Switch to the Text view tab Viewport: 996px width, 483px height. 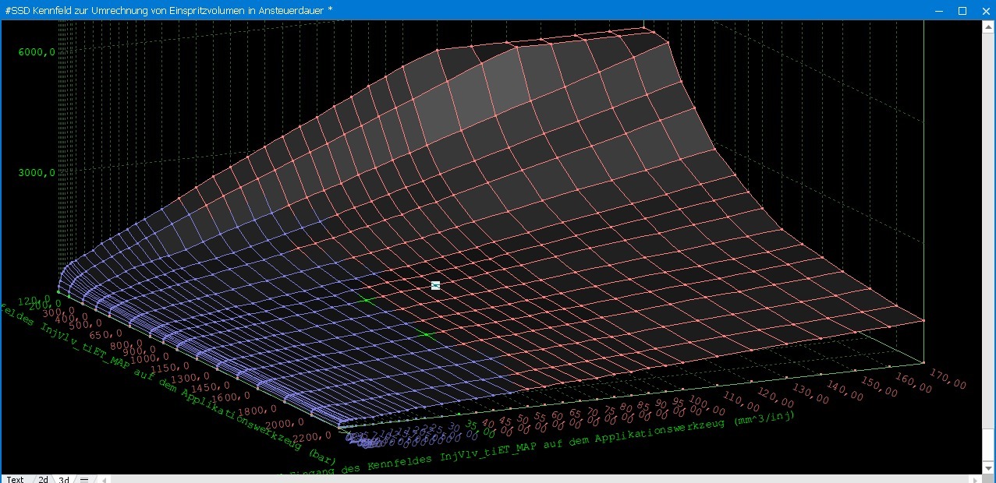point(16,478)
